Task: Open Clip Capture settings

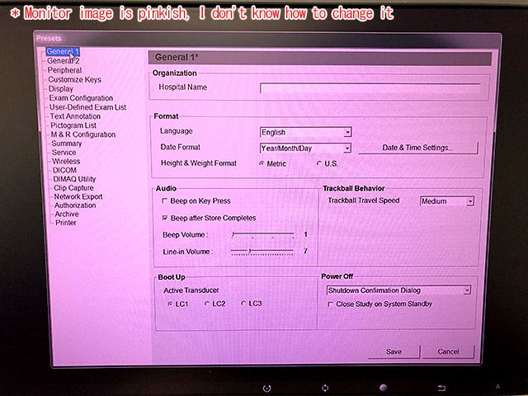Action: click(73, 188)
